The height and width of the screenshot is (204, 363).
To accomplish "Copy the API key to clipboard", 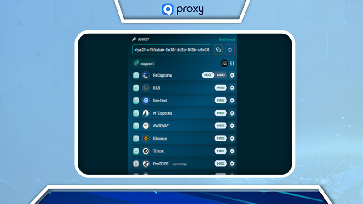I will pyautogui.click(x=218, y=49).
